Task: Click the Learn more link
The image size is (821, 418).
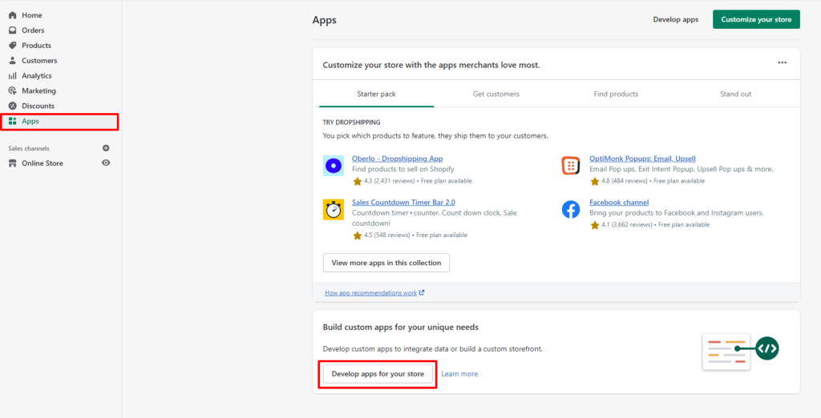Action: click(x=459, y=374)
